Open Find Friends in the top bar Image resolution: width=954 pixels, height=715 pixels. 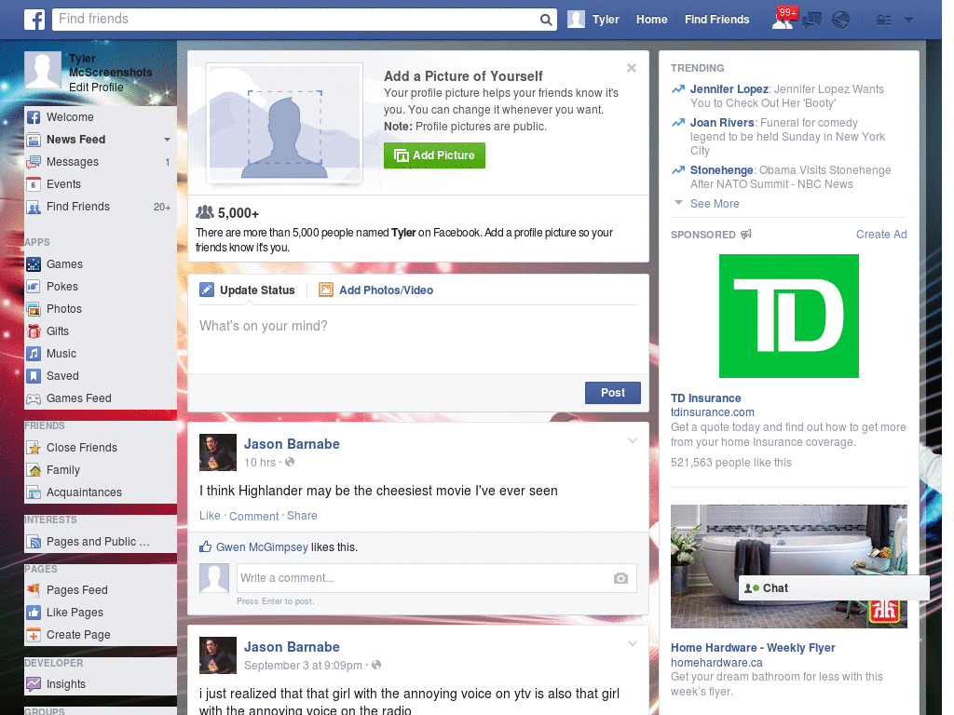click(x=716, y=20)
